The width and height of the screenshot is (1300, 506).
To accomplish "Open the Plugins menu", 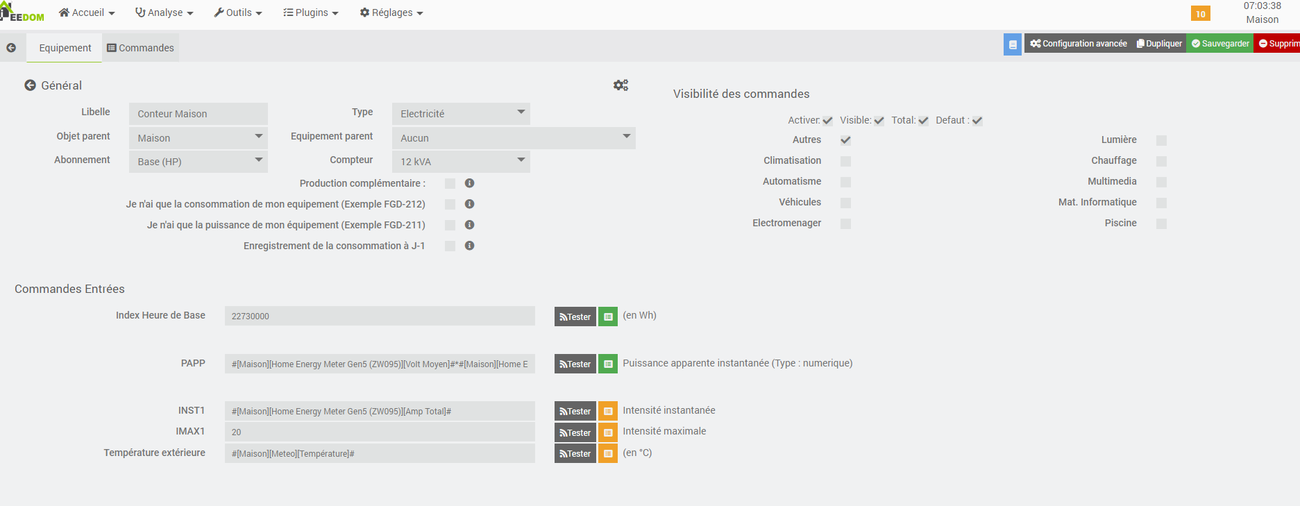I will 311,12.
